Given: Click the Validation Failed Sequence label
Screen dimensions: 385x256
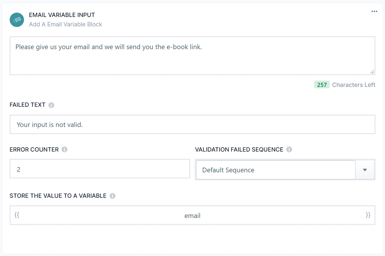Looking at the screenshot, I should click(239, 150).
